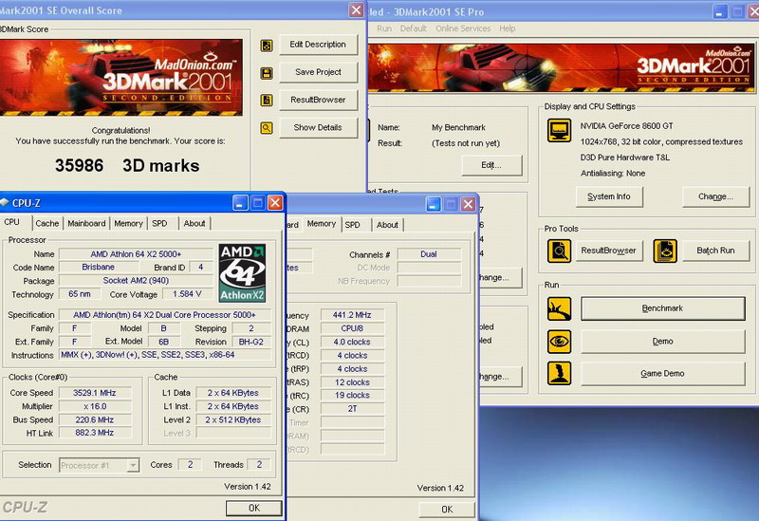Open the Help menu in 3DMark
The height and width of the screenshot is (521, 759).
coord(508,28)
